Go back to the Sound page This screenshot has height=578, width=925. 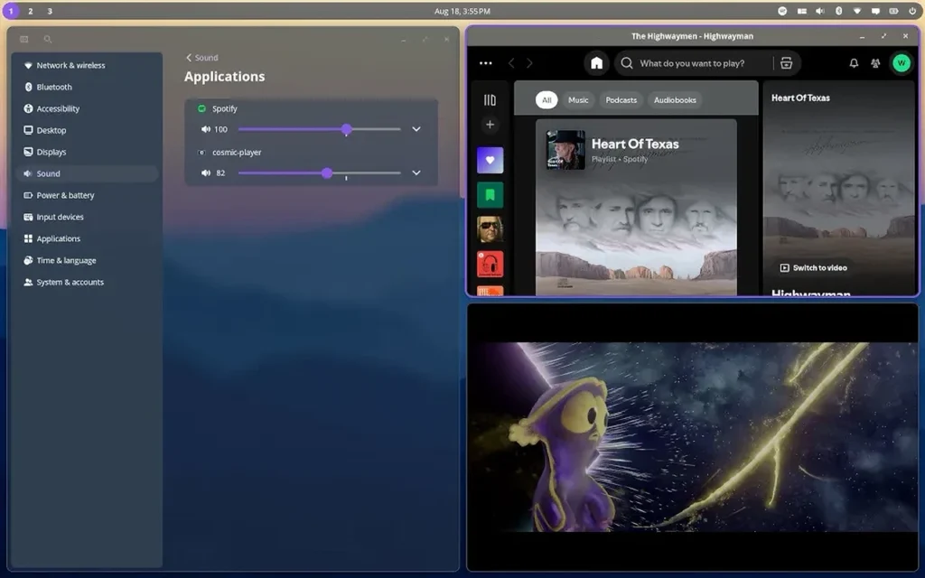[x=201, y=58]
